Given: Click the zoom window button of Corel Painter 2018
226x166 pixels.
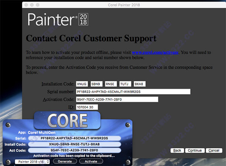Looking at the screenshot, I should coord(38,5).
